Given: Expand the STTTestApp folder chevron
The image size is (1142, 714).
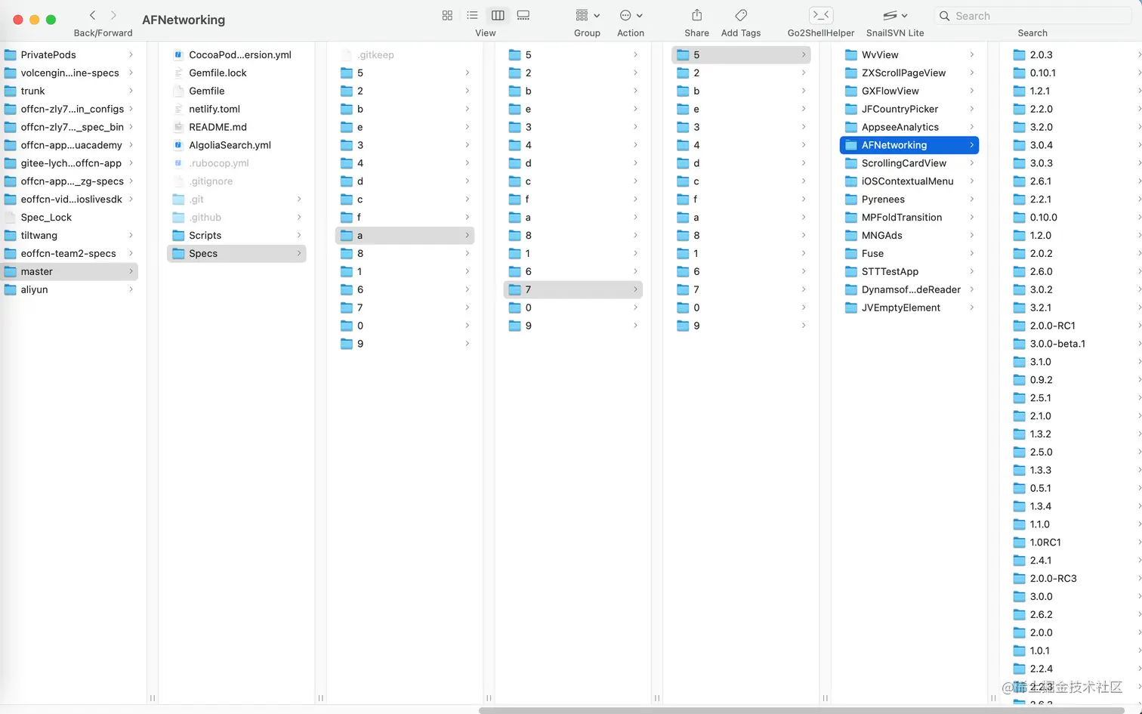Looking at the screenshot, I should pyautogui.click(x=971, y=271).
